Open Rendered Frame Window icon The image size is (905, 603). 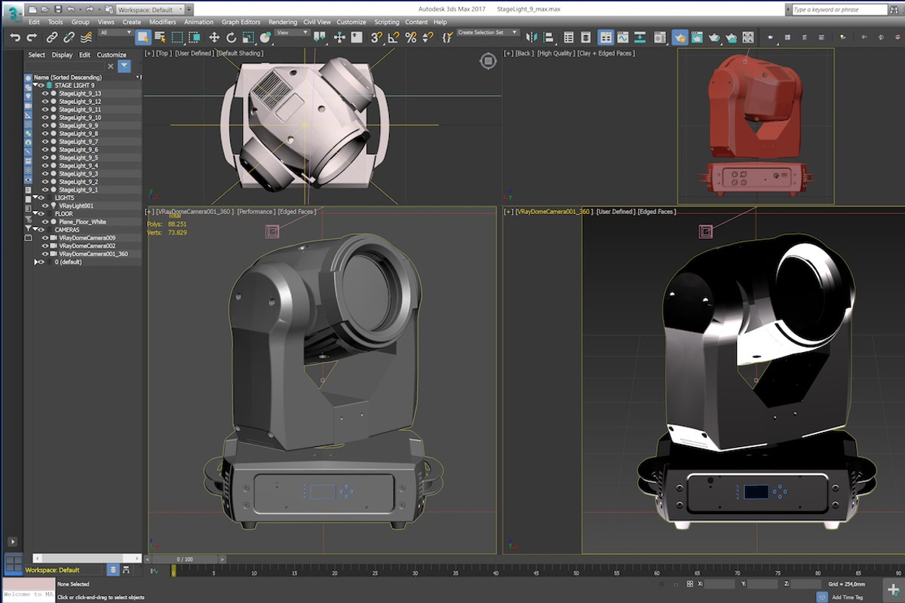[697, 37]
